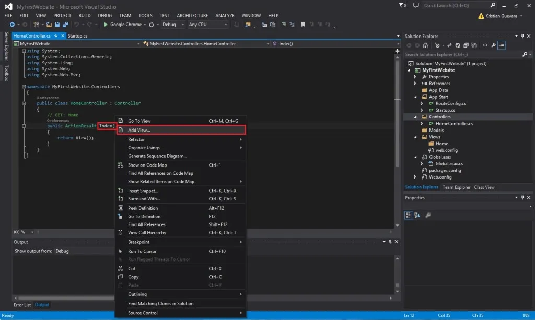Toggle Preview Selected Items icon in Solution Explorer
Screen dimensions: 535x320
pos(502,45)
